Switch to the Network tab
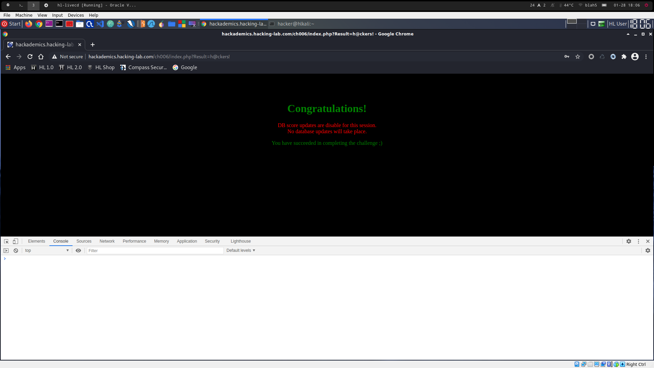The width and height of the screenshot is (654, 368). pyautogui.click(x=107, y=241)
